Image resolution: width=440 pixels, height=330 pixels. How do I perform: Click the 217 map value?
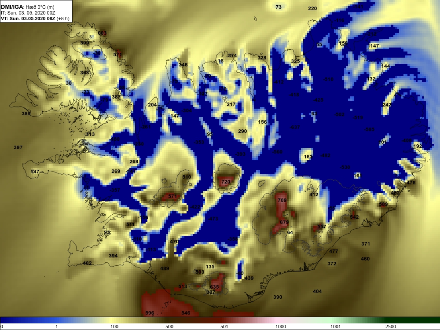[x=231, y=104]
